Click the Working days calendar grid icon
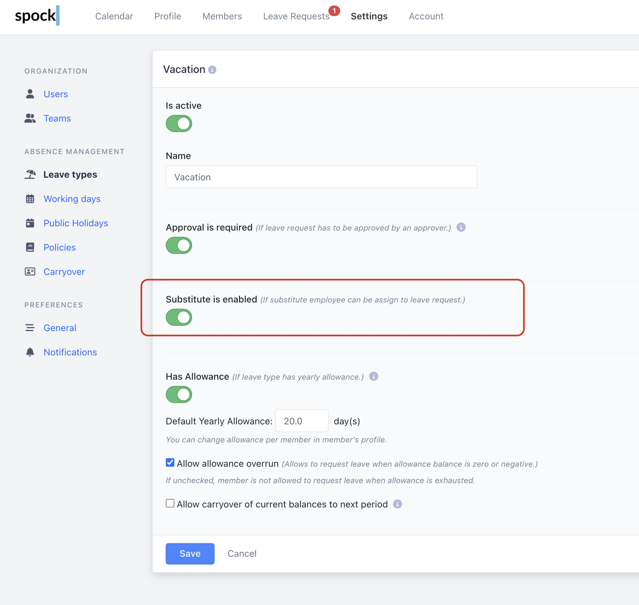The width and height of the screenshot is (639, 605). click(30, 199)
